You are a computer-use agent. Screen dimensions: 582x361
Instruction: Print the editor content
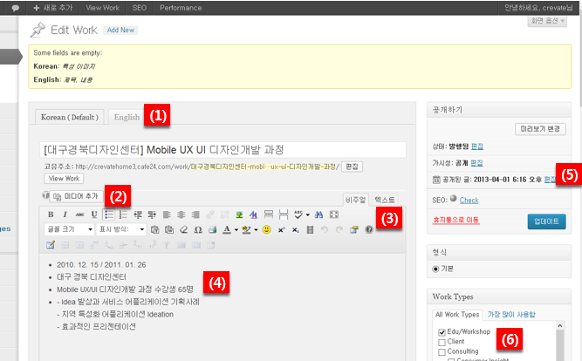213,229
